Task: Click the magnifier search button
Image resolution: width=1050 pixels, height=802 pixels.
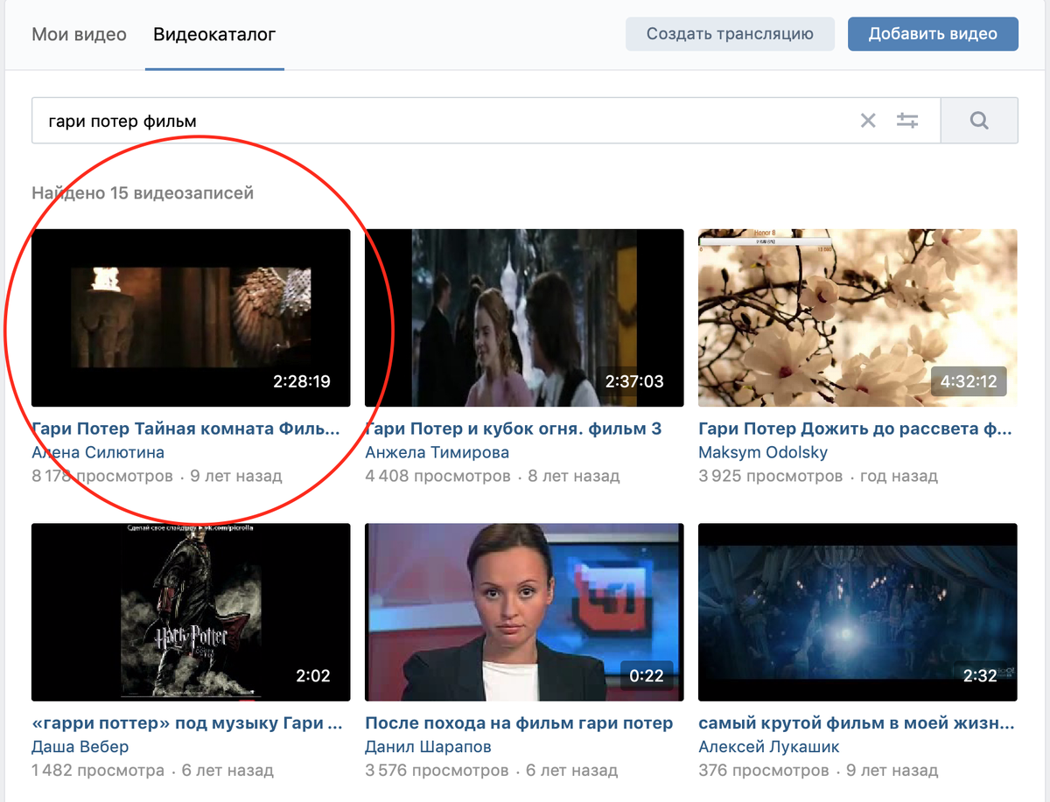Action: [x=979, y=121]
